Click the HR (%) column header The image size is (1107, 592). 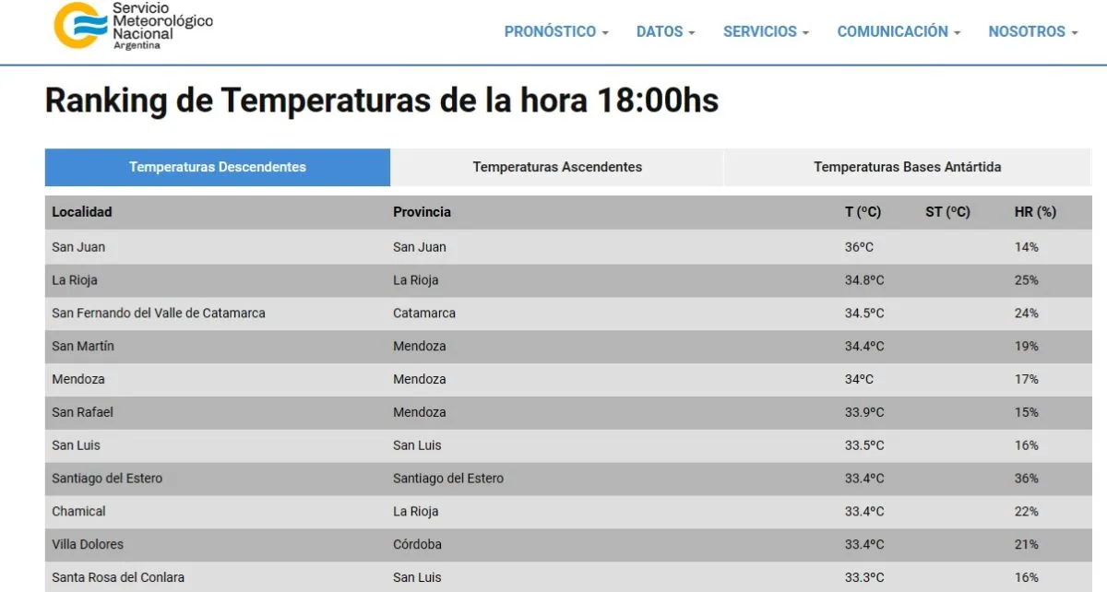[x=1031, y=211]
